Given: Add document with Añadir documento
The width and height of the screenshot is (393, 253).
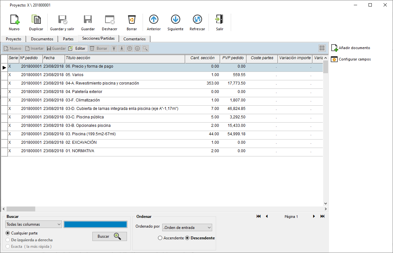Looking at the screenshot, I should point(351,48).
